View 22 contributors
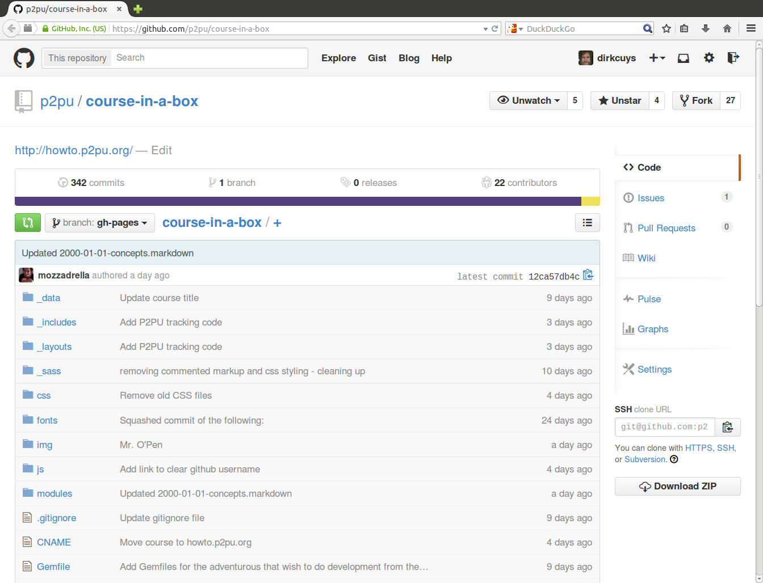763x583 pixels. pyautogui.click(x=519, y=183)
